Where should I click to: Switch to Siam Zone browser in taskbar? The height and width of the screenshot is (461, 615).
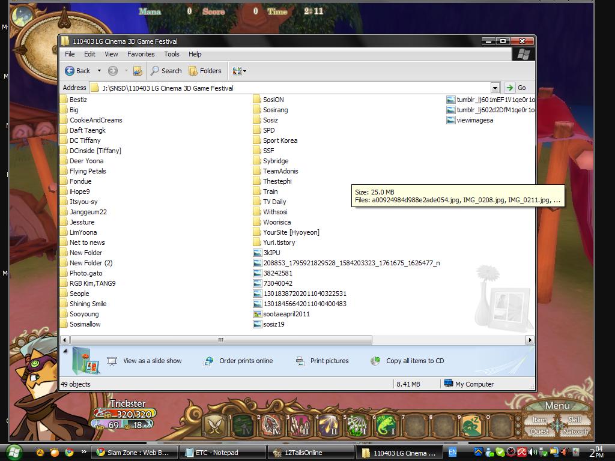(x=135, y=453)
